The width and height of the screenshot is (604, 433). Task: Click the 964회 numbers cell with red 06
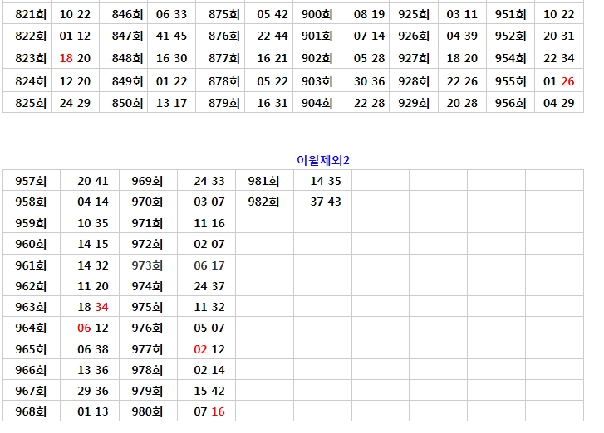point(93,328)
